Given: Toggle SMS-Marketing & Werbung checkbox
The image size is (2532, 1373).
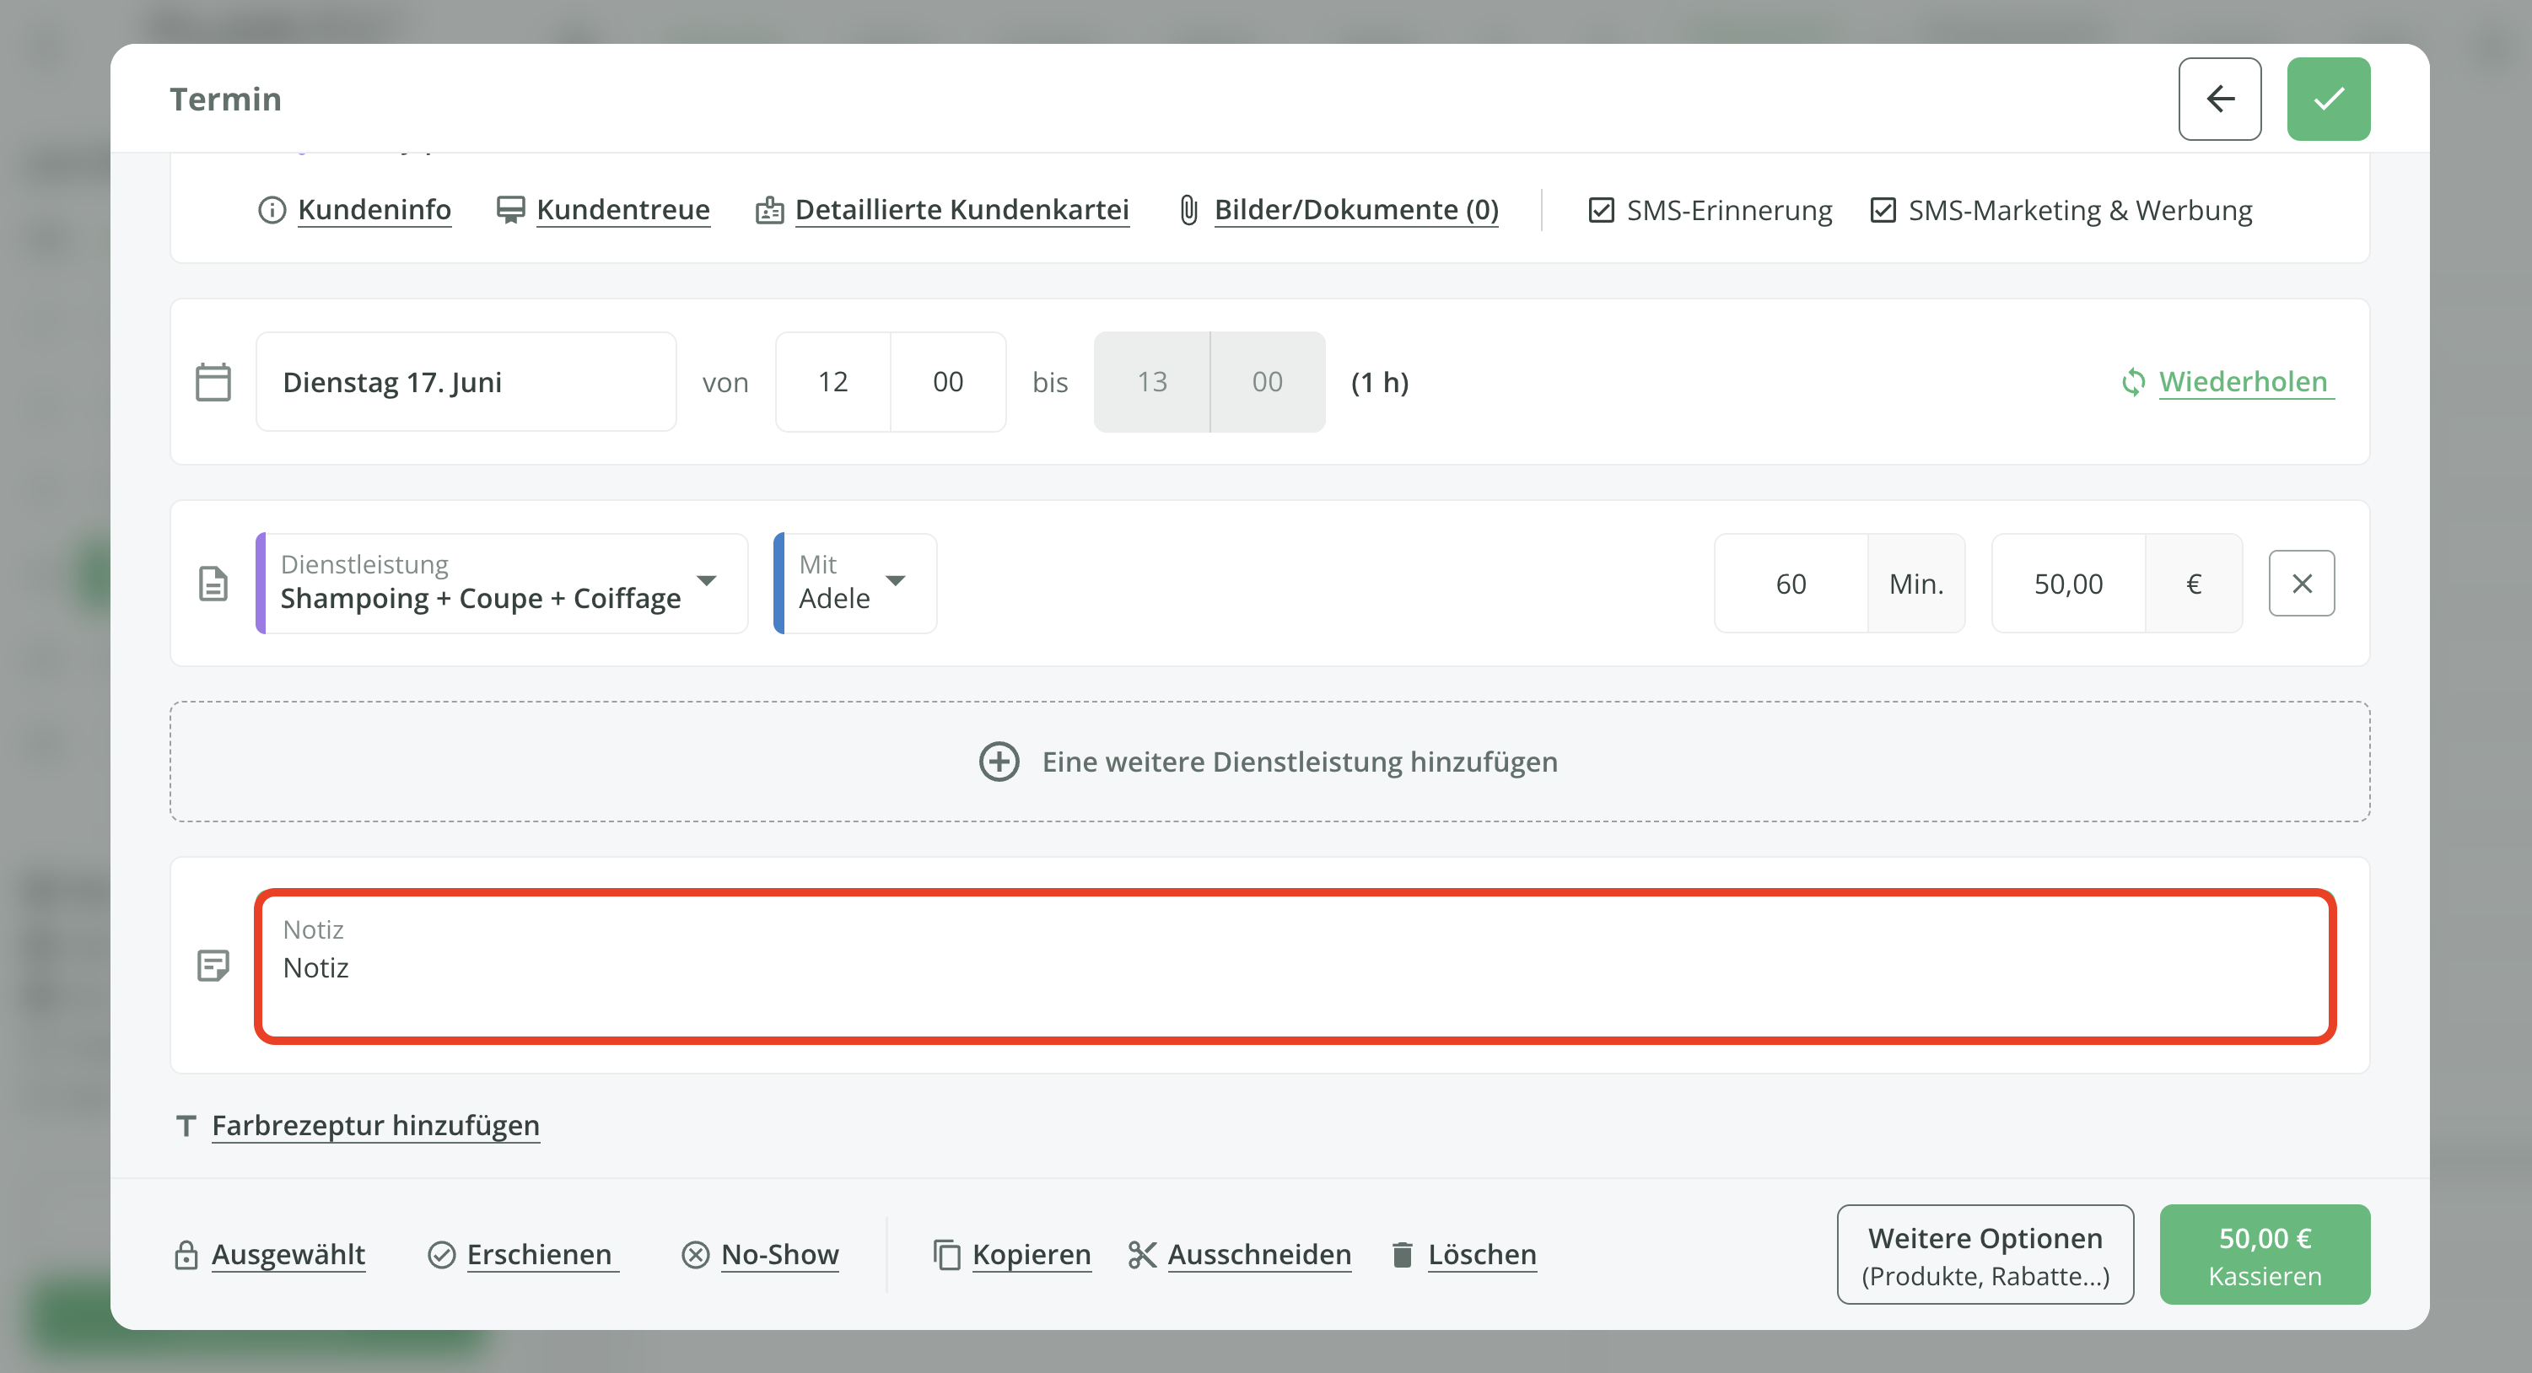Looking at the screenshot, I should coord(1882,209).
